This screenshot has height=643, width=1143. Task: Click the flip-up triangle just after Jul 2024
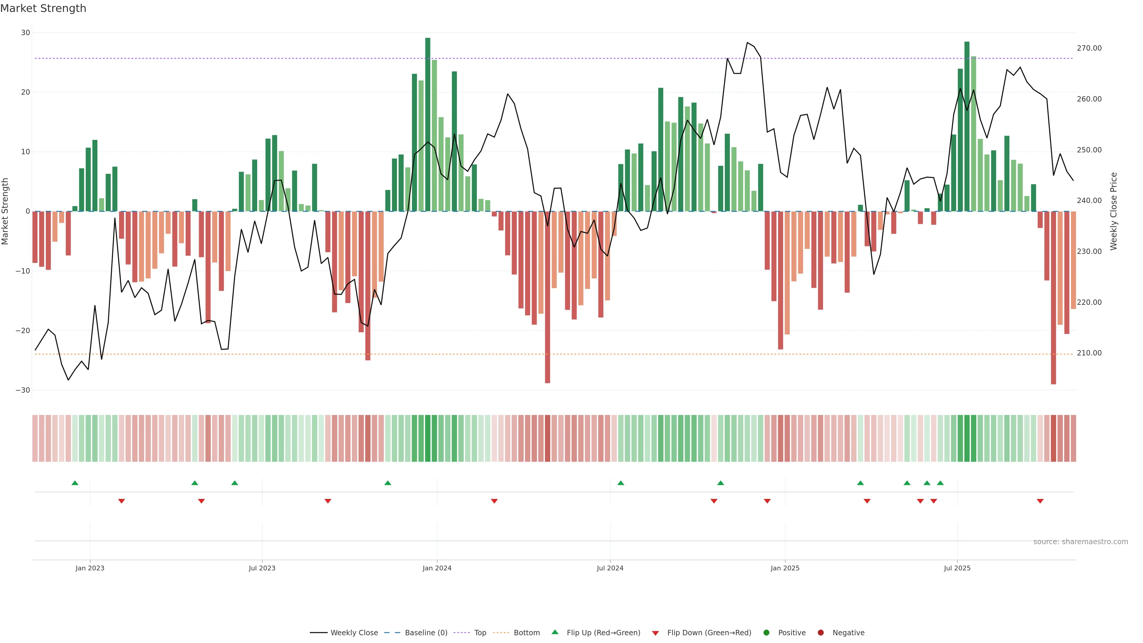(x=621, y=483)
